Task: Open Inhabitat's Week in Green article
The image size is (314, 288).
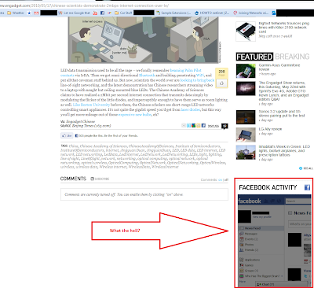Action: (284, 150)
